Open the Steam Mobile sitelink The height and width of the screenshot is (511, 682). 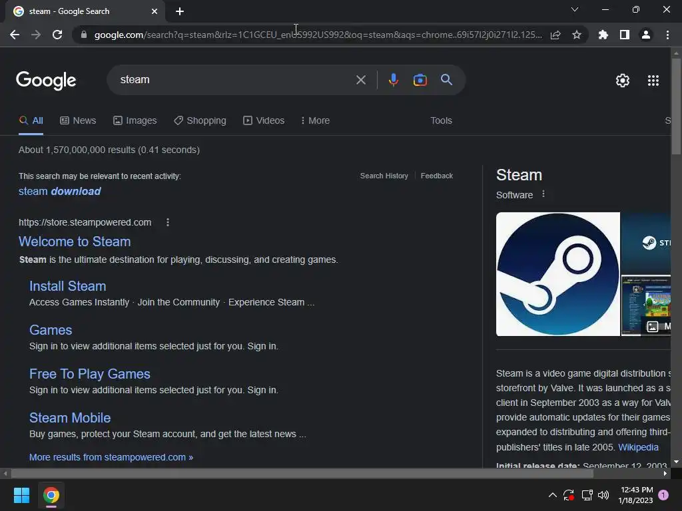69,418
